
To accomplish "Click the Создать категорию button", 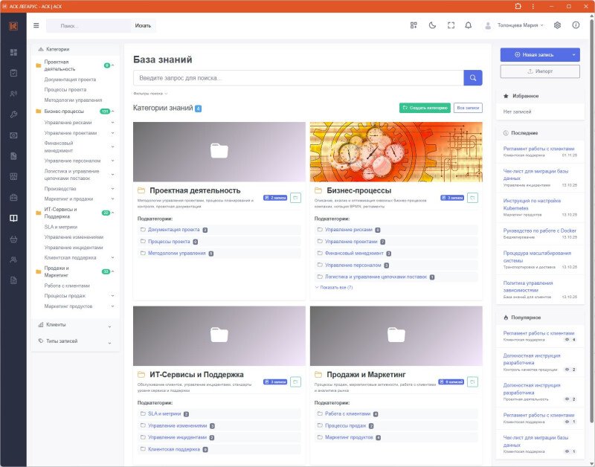I will click(x=424, y=108).
